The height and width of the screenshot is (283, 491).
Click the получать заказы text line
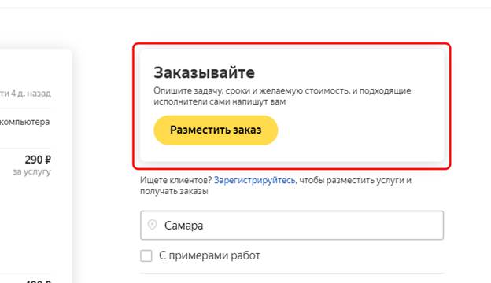(174, 191)
